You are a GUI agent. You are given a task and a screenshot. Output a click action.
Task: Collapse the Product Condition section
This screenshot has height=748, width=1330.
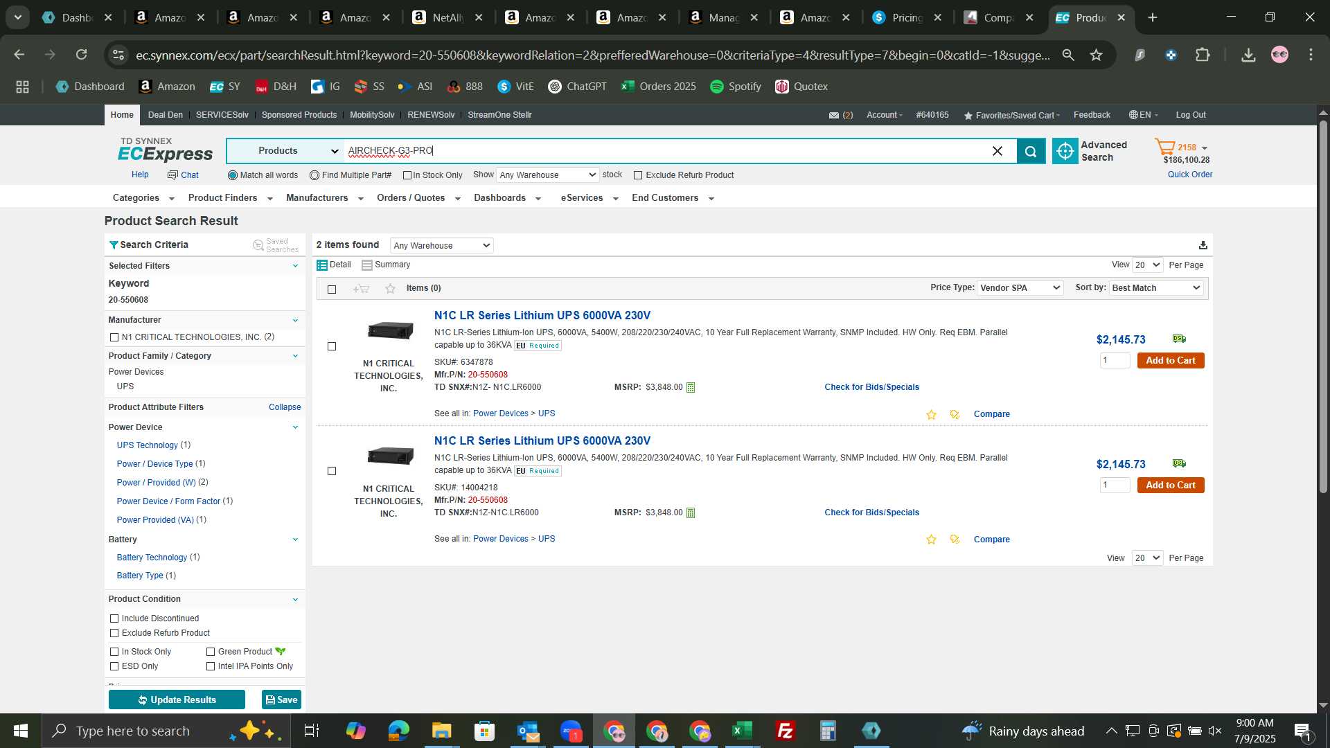tap(295, 600)
